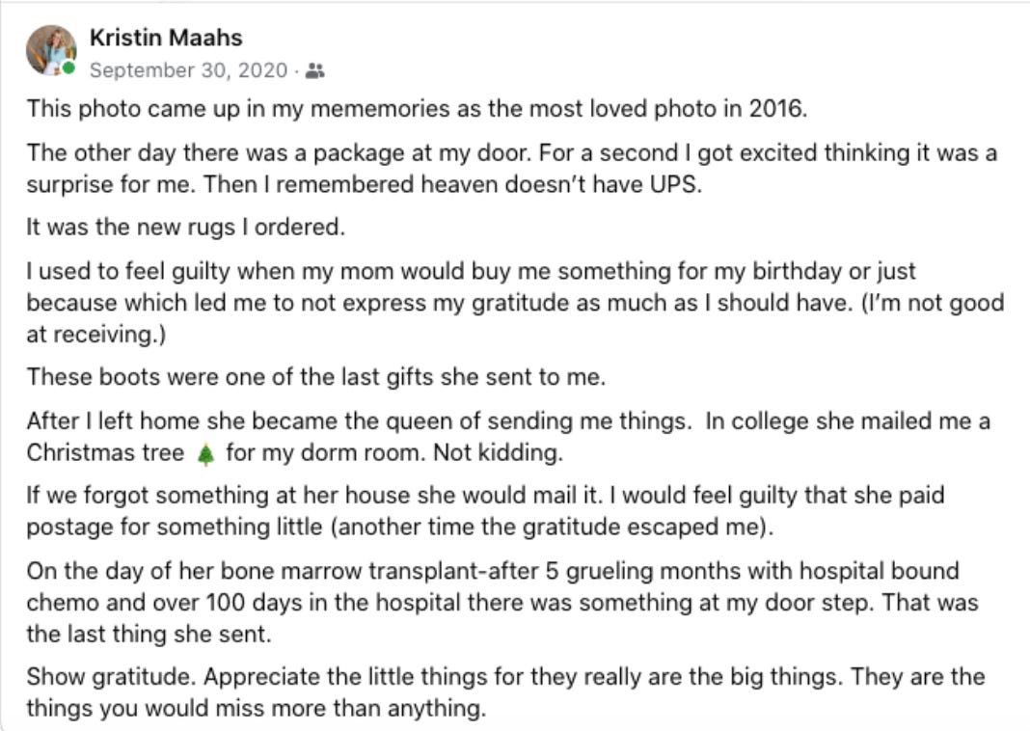The height and width of the screenshot is (731, 1030).
Task: Click the closing 'Show gratitude' paragraph
Action: click(x=505, y=692)
